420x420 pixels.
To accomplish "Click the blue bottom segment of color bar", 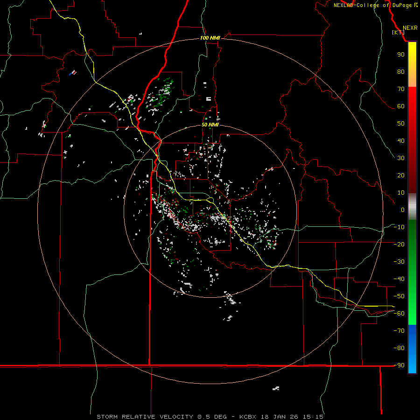I will click(x=412, y=349).
